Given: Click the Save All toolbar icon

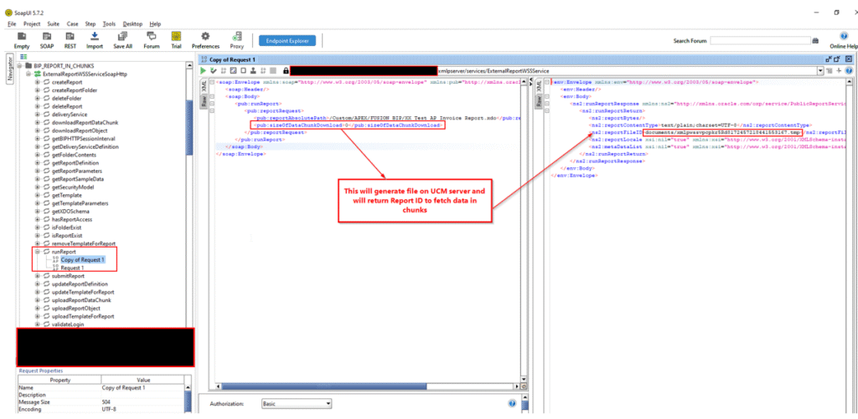Looking at the screenshot, I should tap(122, 36).
